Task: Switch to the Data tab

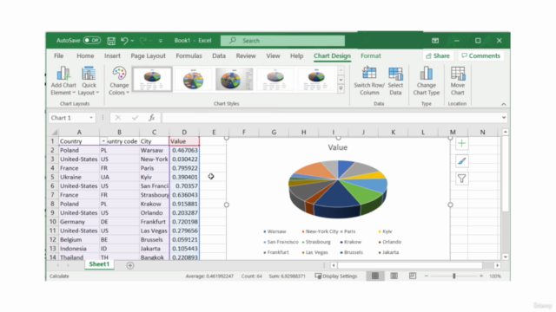Action: [219, 55]
